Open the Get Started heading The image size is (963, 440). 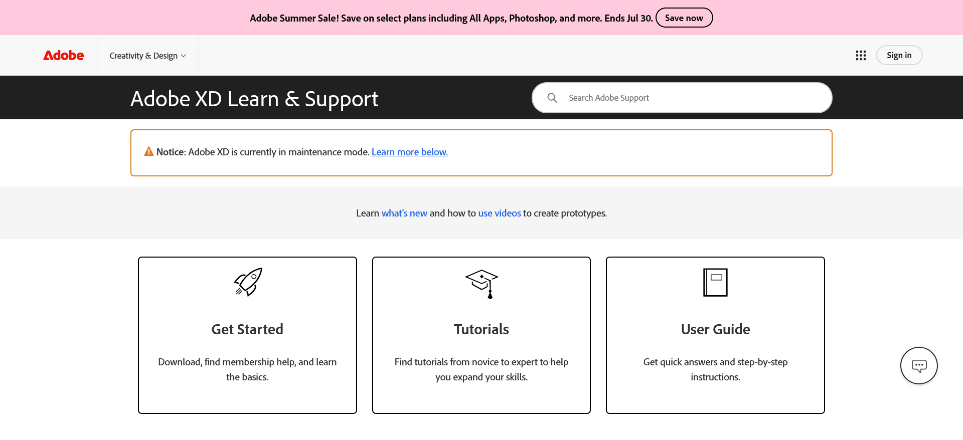click(247, 329)
